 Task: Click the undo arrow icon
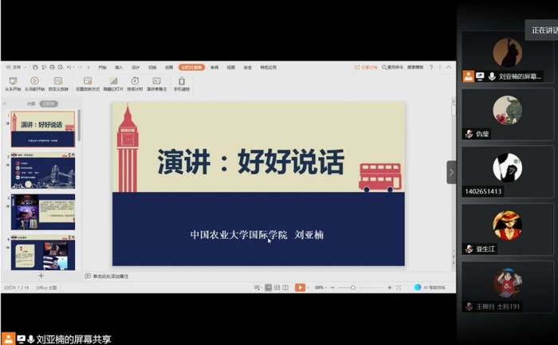[x=69, y=67]
